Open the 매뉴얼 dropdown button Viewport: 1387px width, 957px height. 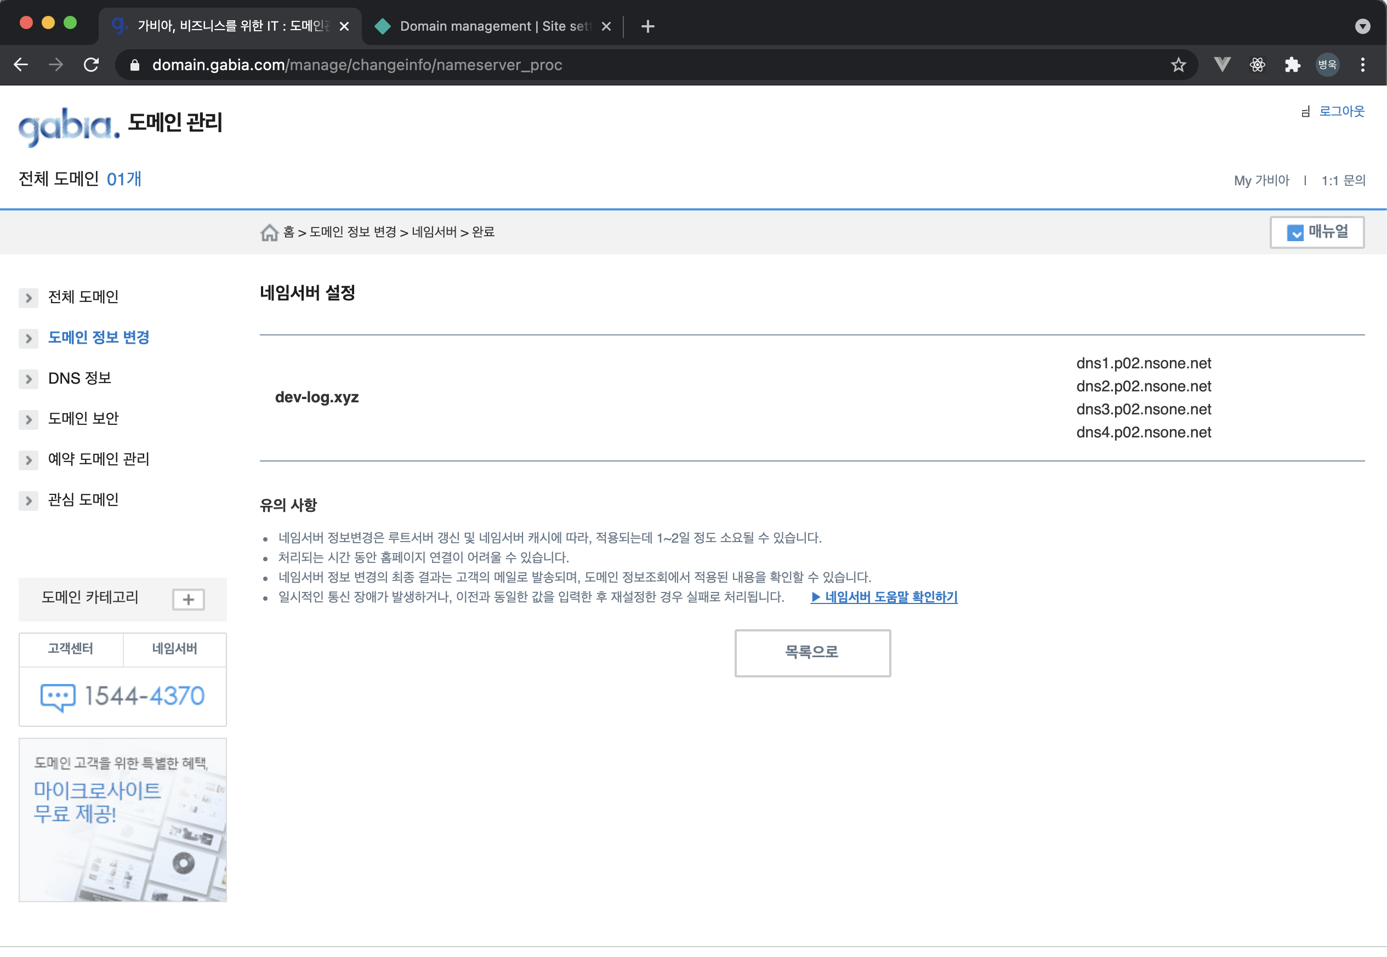(x=1316, y=232)
